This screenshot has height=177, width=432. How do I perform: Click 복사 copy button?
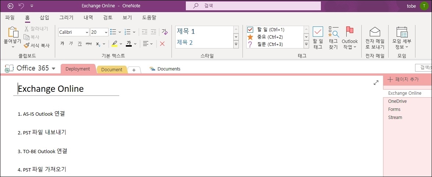[32, 37]
